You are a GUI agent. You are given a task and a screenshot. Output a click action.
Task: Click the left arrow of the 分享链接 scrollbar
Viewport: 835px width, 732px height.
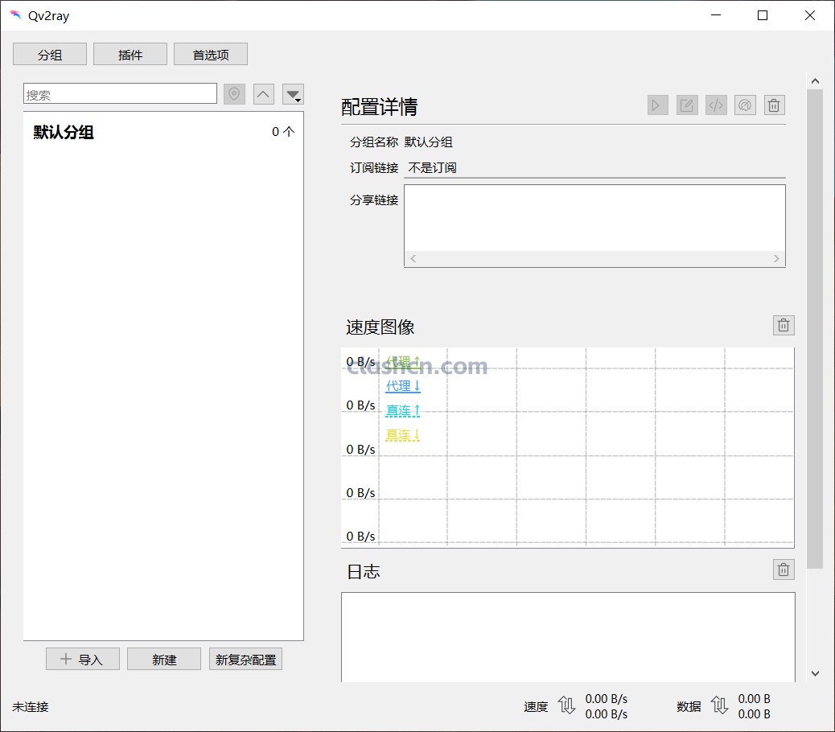pos(413,259)
